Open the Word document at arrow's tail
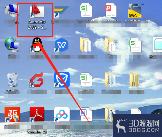This screenshot has width=162, height=137. tap(86, 115)
